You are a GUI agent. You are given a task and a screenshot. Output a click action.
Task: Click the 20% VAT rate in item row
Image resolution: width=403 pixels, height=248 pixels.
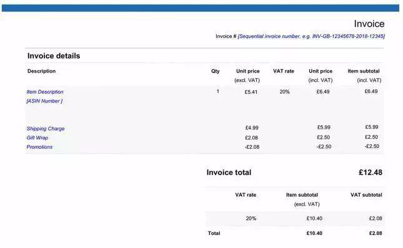284,92
